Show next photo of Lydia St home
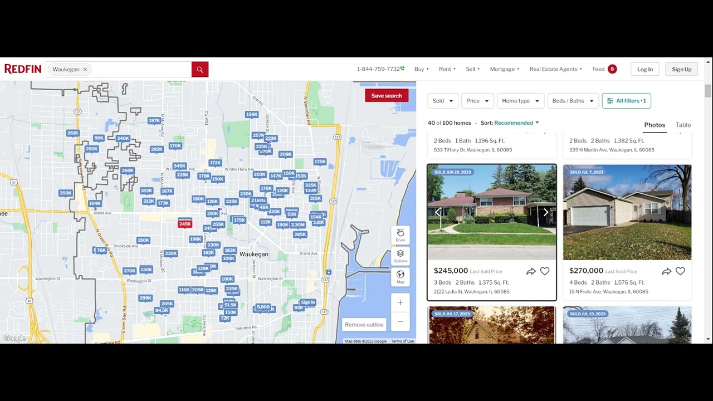Image resolution: width=713 pixels, height=401 pixels. (546, 212)
